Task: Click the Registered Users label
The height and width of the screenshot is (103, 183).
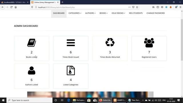Action: (x=149, y=57)
